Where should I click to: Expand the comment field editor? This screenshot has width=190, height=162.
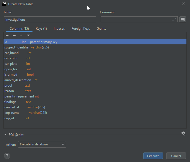174,19
